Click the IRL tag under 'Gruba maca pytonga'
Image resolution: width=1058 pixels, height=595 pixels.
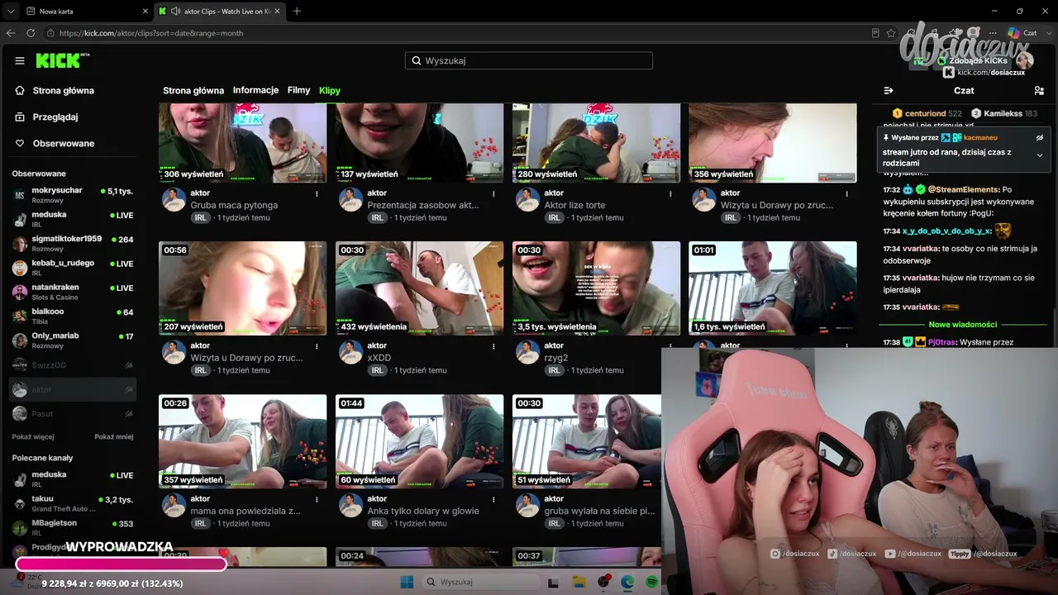click(x=201, y=218)
